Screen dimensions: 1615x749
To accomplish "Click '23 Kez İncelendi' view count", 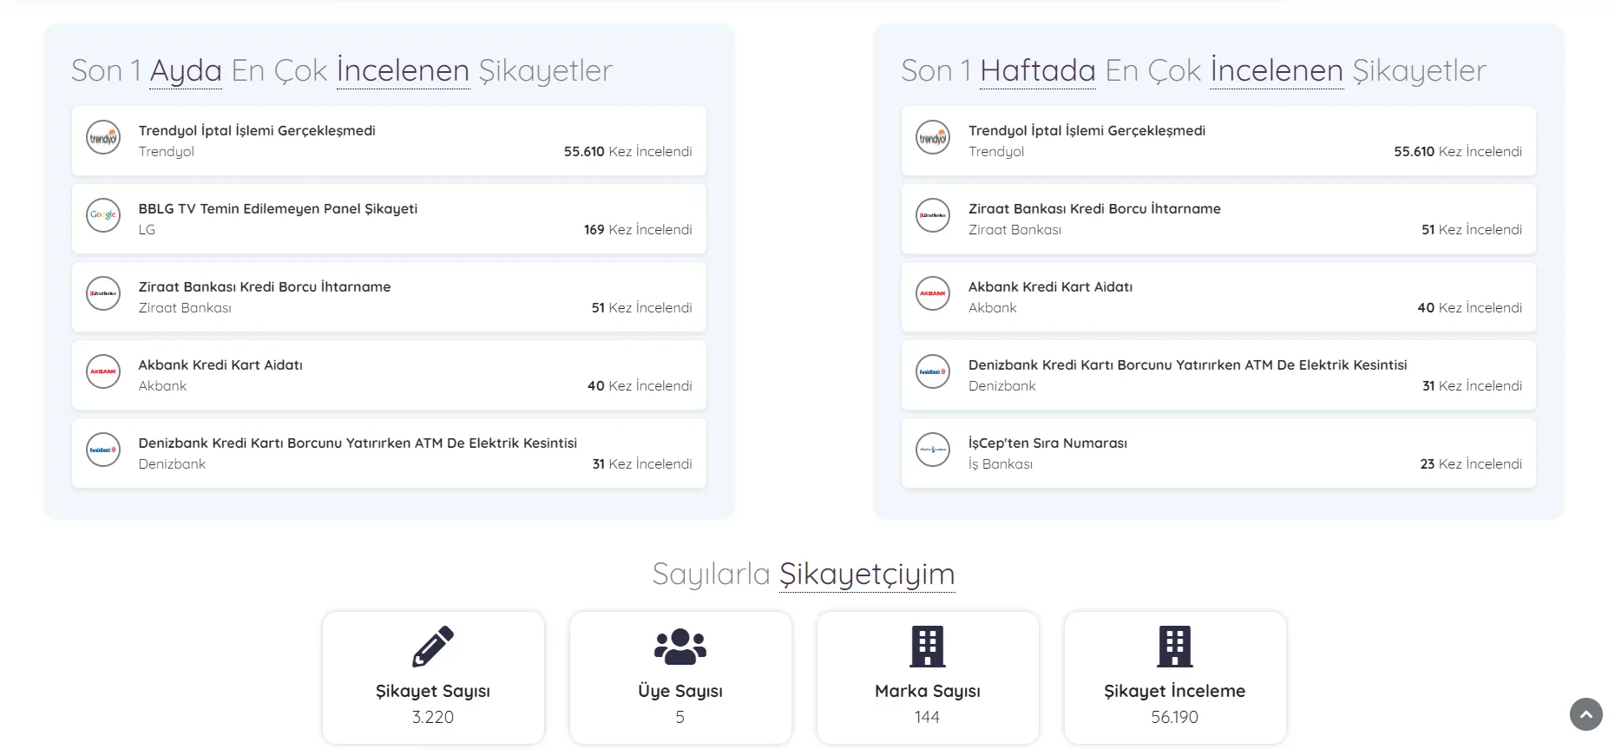I will click(x=1471, y=464).
